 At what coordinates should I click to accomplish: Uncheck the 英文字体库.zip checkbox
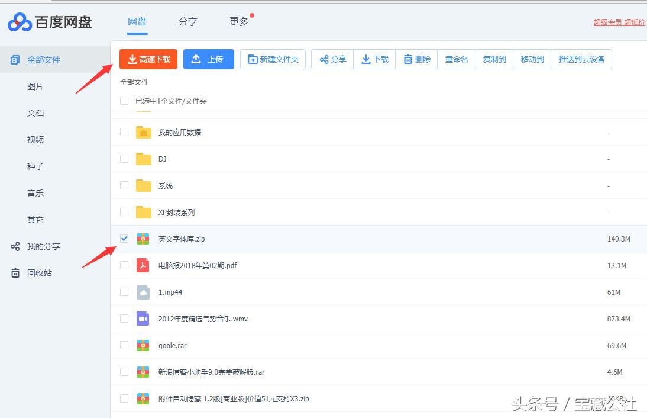(124, 239)
